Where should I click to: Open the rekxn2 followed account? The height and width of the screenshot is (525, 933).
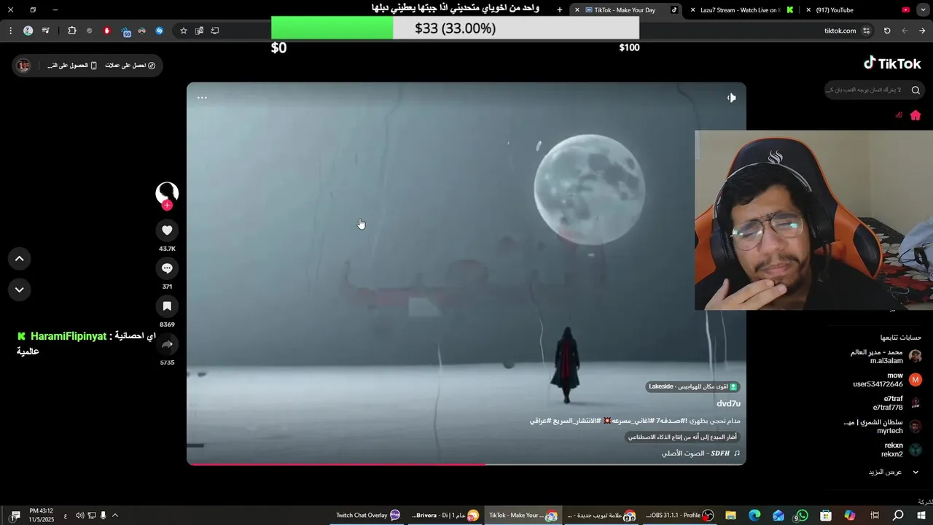pos(901,450)
